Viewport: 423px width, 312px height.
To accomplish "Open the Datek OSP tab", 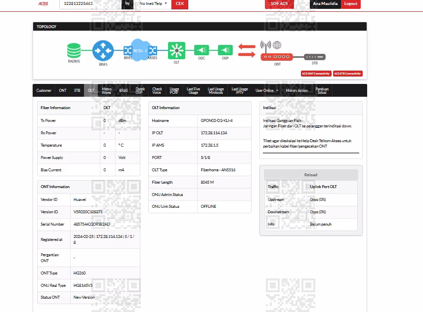I will (x=140, y=90).
